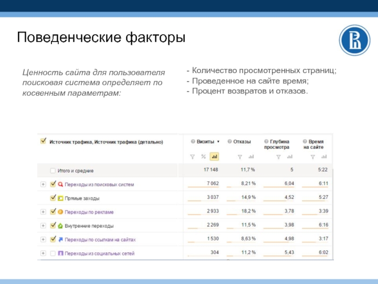This screenshot has width=378, height=284.
Task: Open the filter icon under Отказы column
Action: point(240,157)
